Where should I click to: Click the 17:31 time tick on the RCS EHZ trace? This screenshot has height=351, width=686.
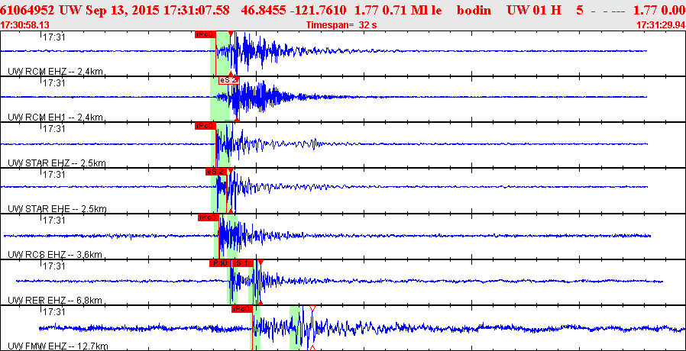[x=53, y=220]
